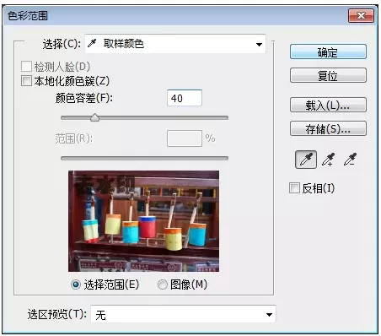This screenshot has width=381, height=336.
Task: Enable the 本地化颜色簇(Z) checkbox
Action: (26, 81)
